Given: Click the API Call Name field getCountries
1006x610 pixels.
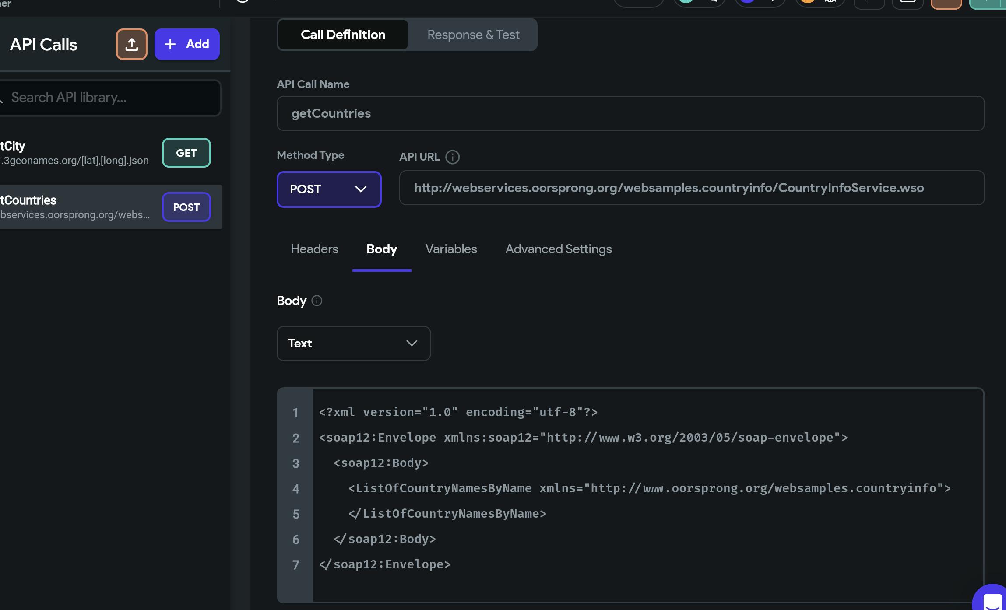Looking at the screenshot, I should tap(630, 113).
